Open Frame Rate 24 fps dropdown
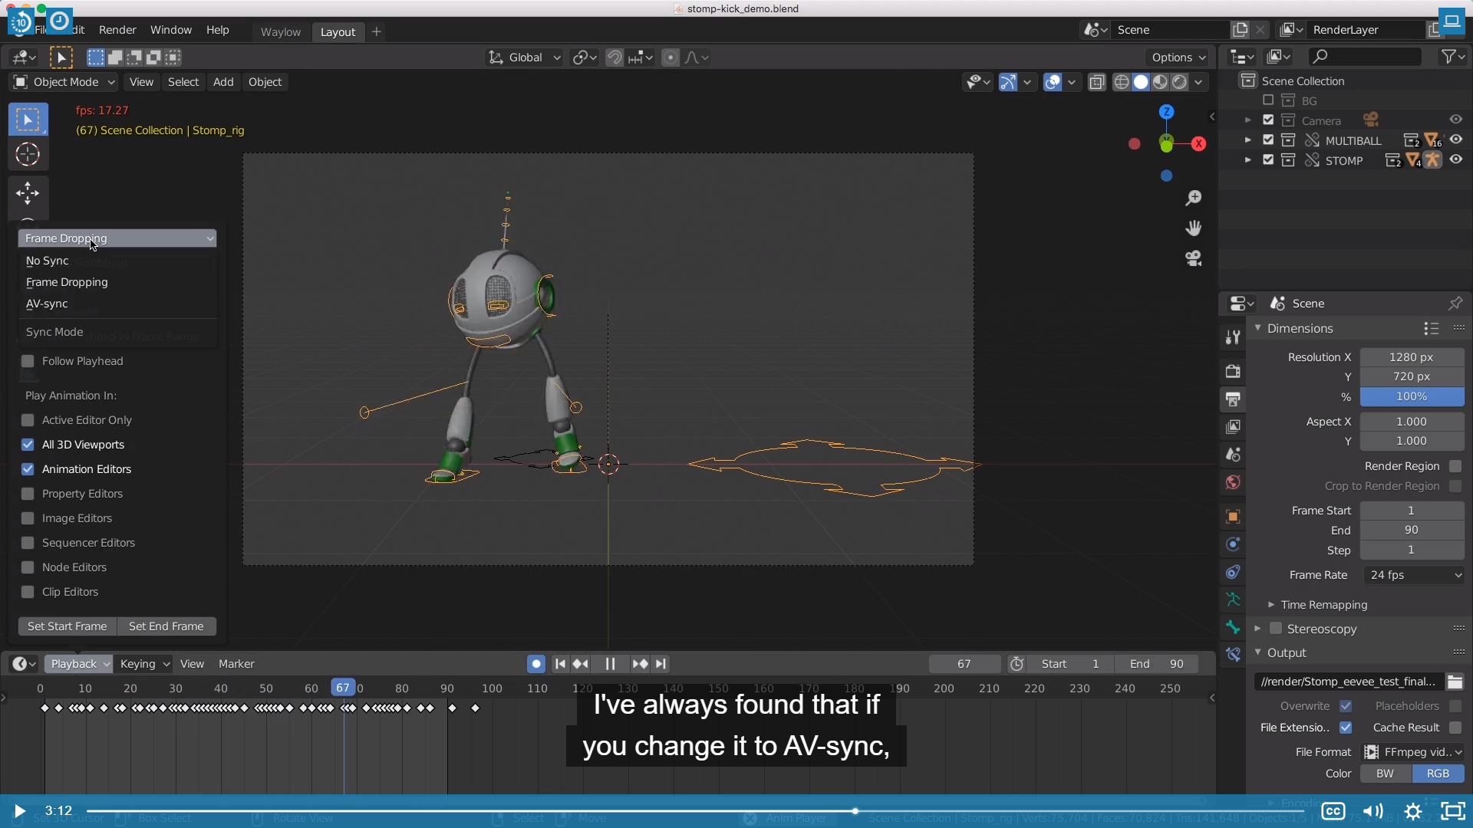 click(1413, 575)
